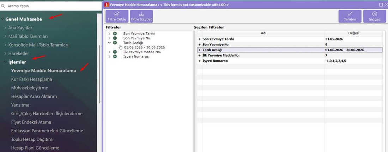388x152 pixels.
Task: Expand Tarih Aralığı row plus sign
Action: click(199, 50)
